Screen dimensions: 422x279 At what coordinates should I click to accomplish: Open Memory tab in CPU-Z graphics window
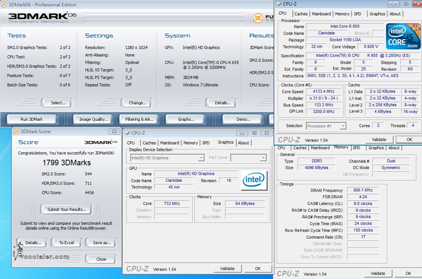191,143
